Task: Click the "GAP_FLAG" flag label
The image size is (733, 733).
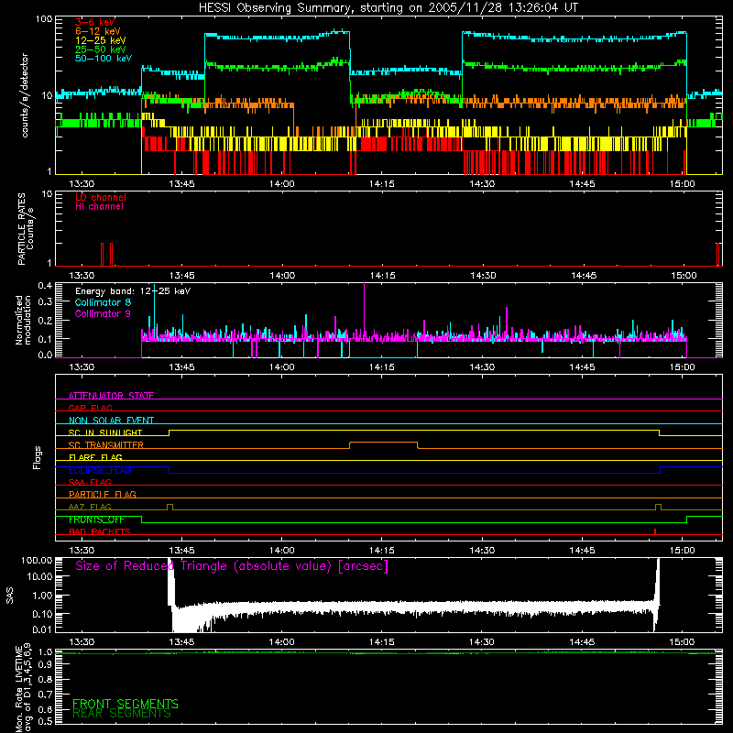Action: coord(90,408)
